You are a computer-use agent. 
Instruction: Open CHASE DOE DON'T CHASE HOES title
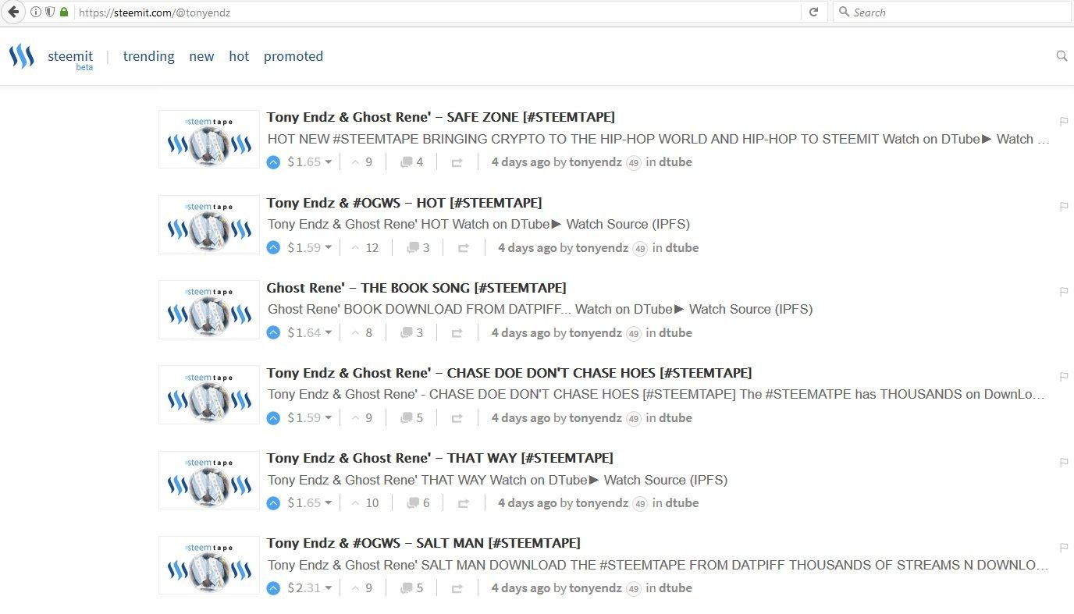coord(510,373)
